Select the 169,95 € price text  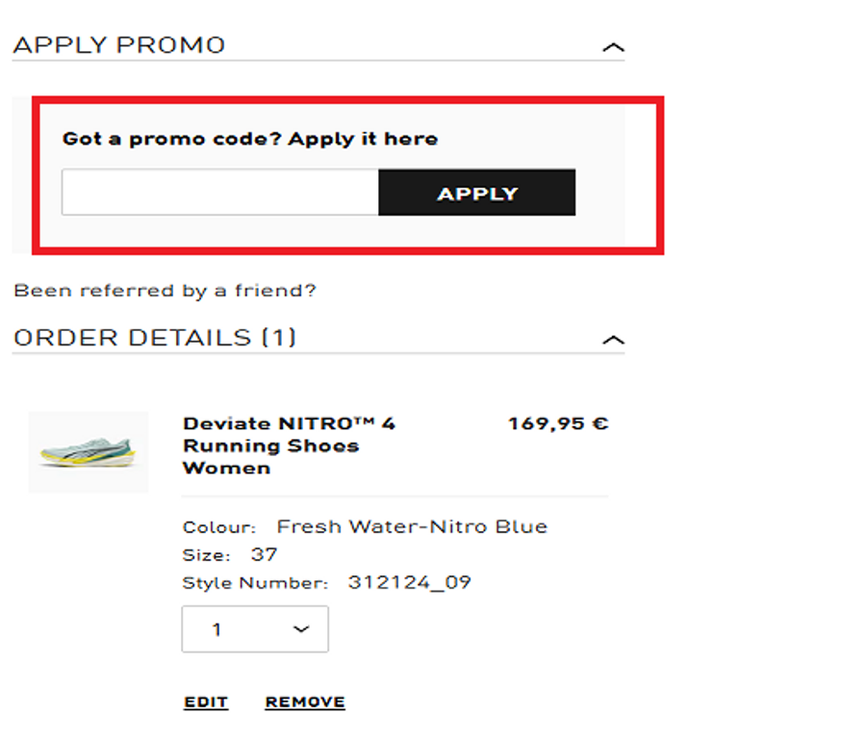click(x=558, y=423)
